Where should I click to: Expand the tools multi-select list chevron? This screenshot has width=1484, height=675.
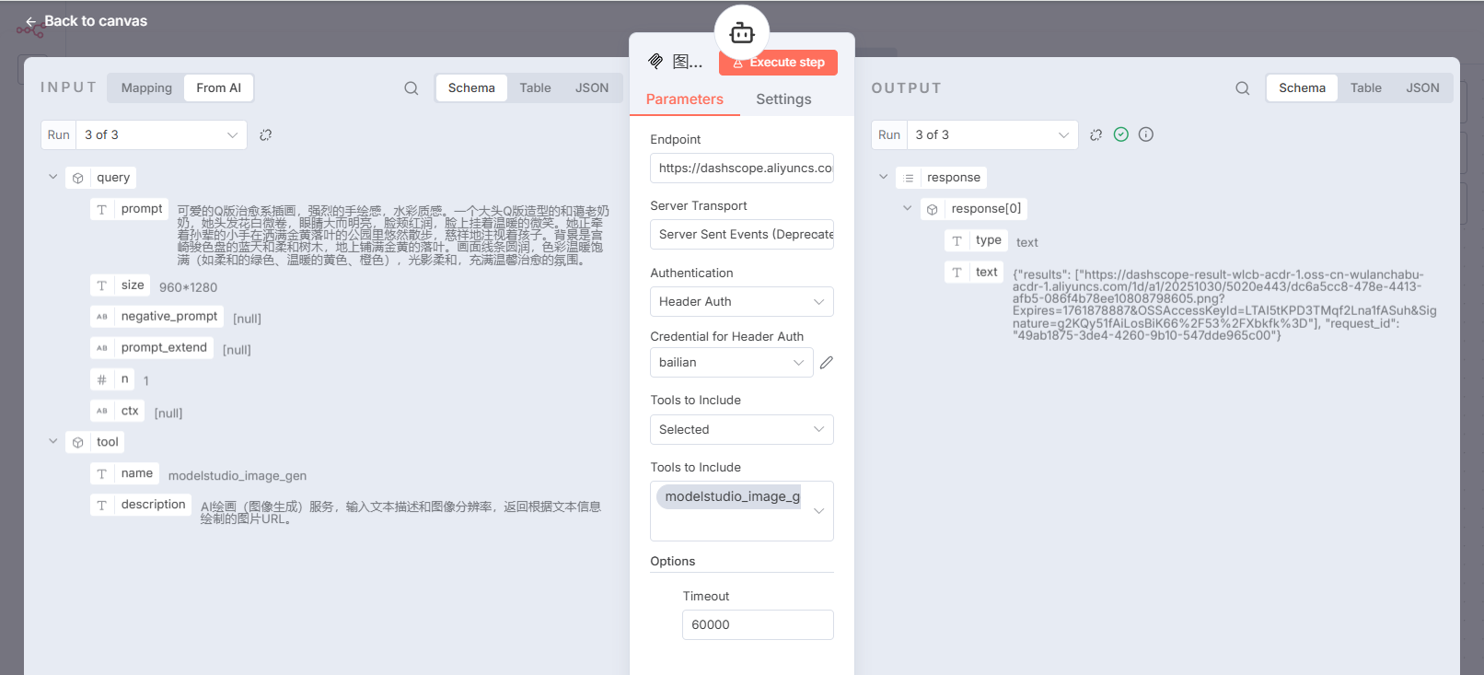tap(818, 511)
